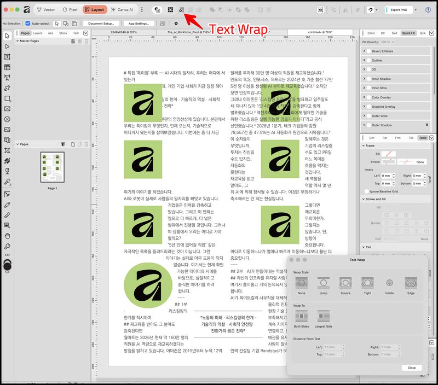Viewport: 438px width, 385px height.
Task: Switch to the Pixel persona tab
Action: point(70,9)
